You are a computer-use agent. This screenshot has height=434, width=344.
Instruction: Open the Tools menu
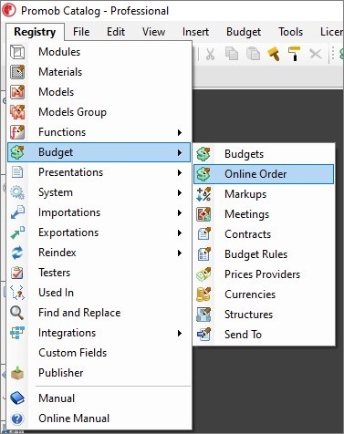(x=290, y=32)
